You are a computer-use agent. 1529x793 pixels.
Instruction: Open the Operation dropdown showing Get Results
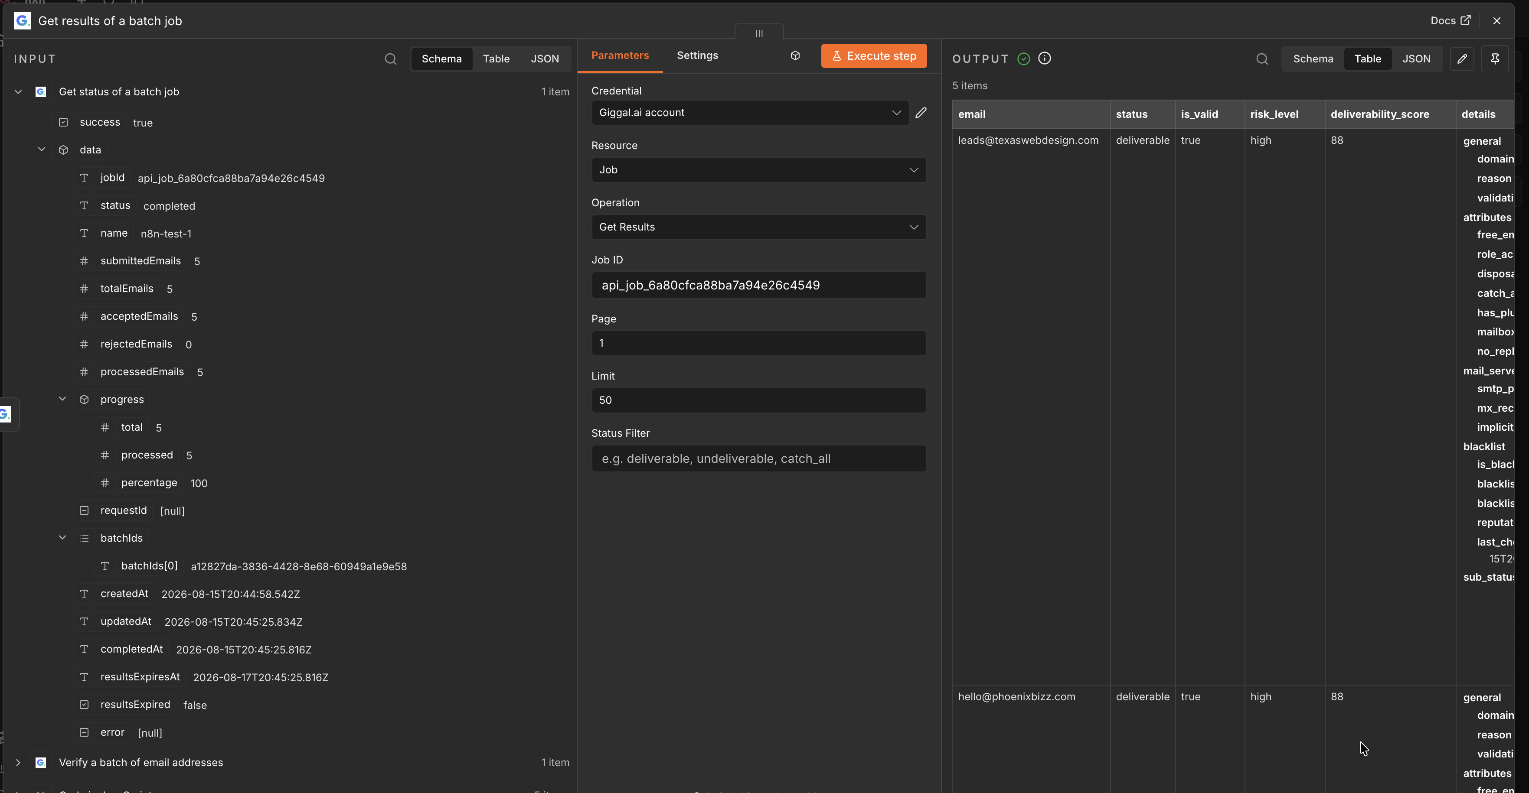coord(758,227)
